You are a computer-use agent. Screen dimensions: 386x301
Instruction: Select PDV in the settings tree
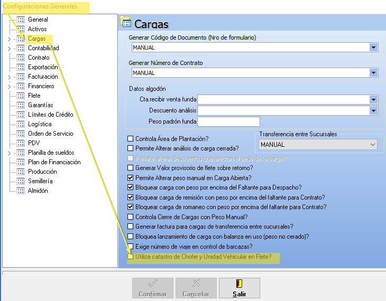click(x=34, y=143)
